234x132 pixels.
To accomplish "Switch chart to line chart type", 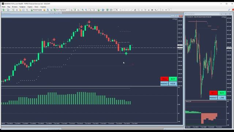I will (79, 10).
